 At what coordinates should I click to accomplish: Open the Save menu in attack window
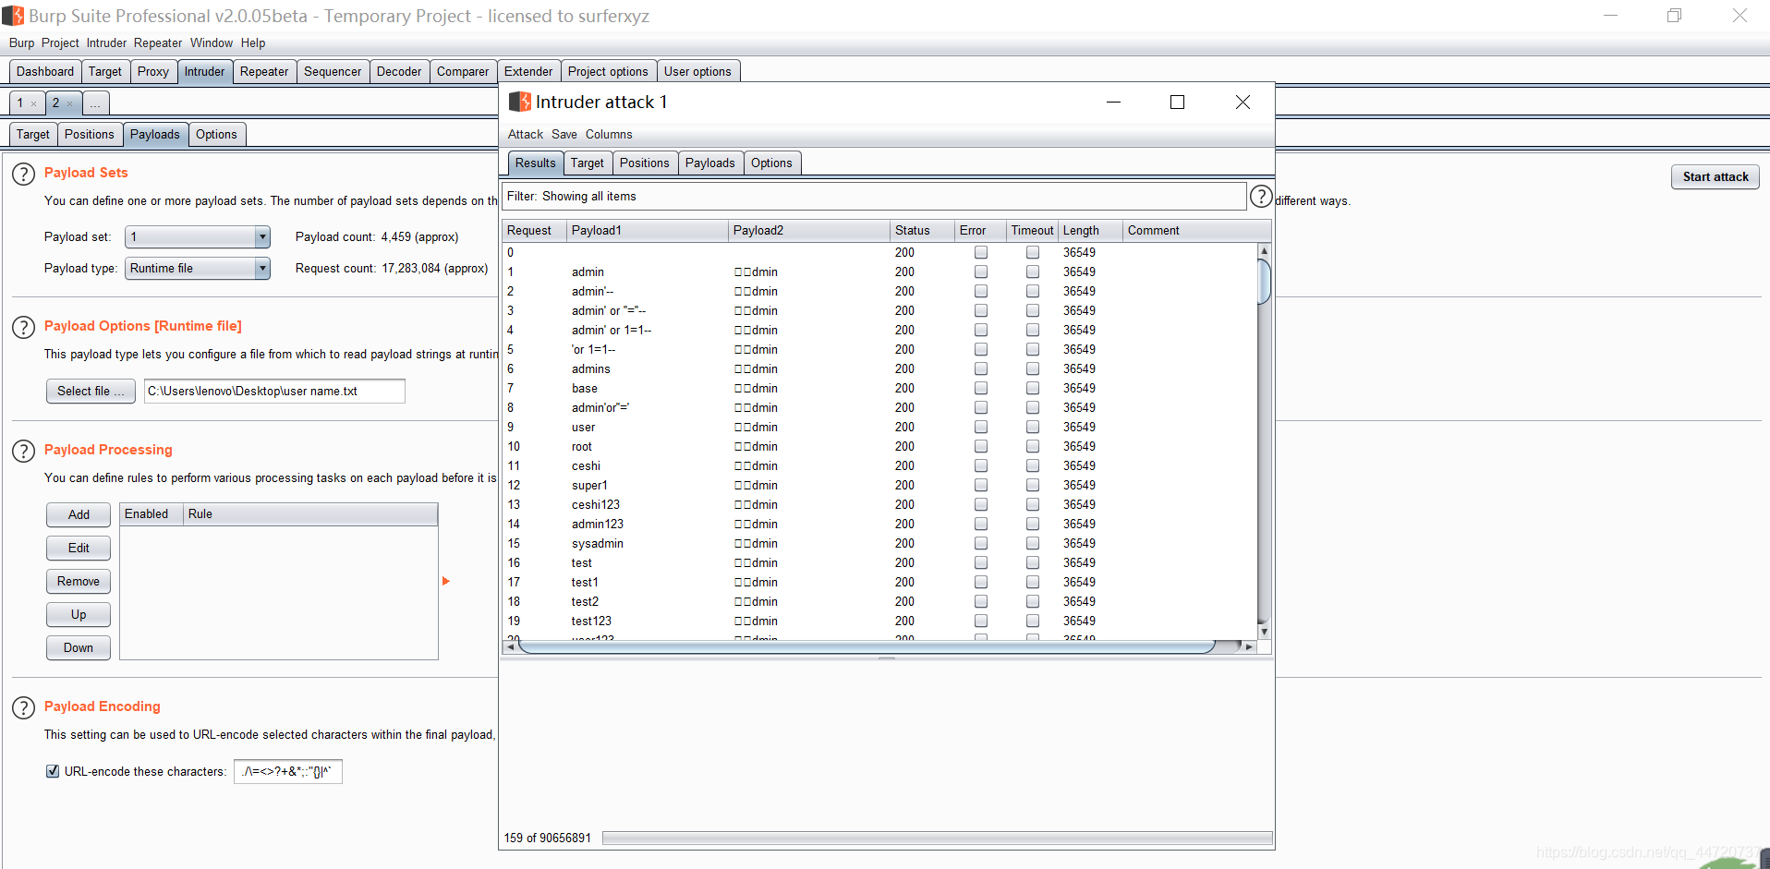pyautogui.click(x=564, y=135)
